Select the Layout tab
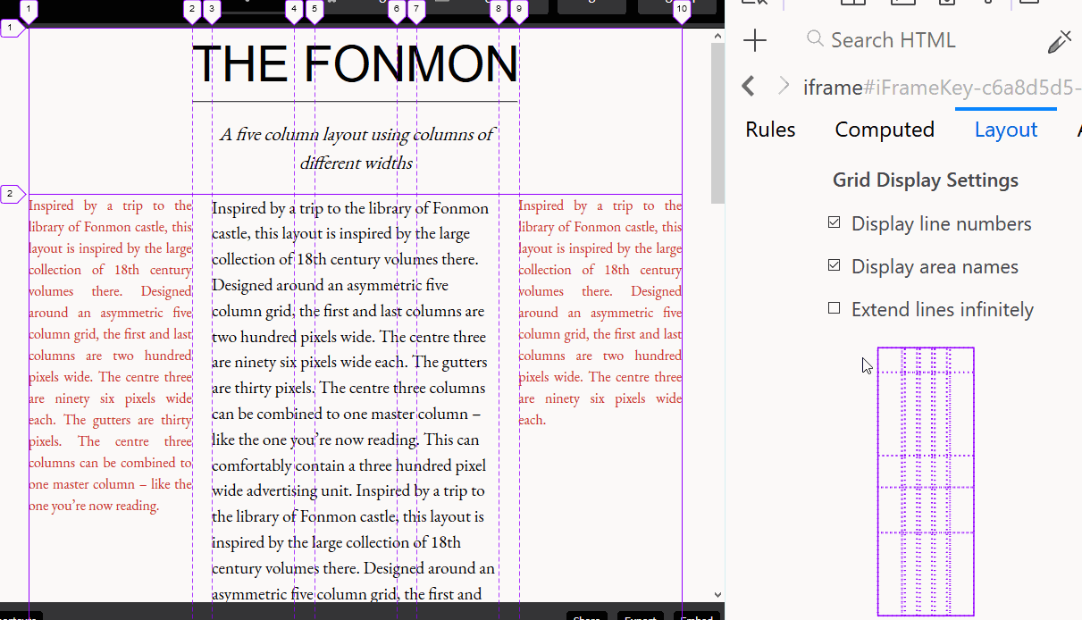 coord(1006,130)
